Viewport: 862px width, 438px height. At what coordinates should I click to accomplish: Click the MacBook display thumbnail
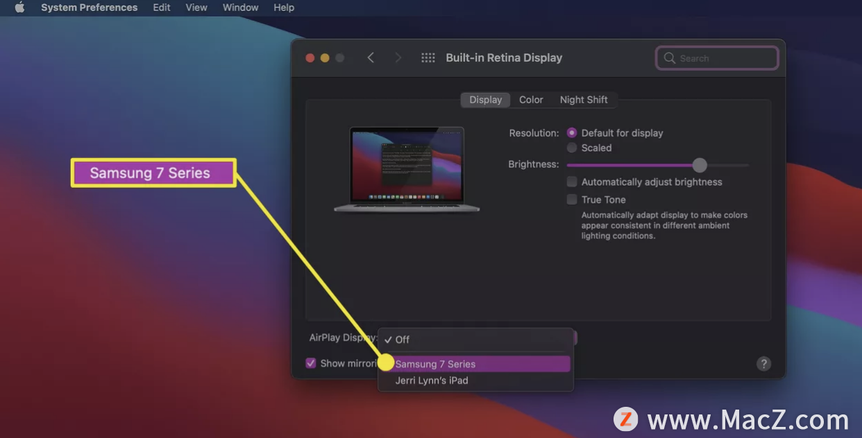(x=407, y=169)
